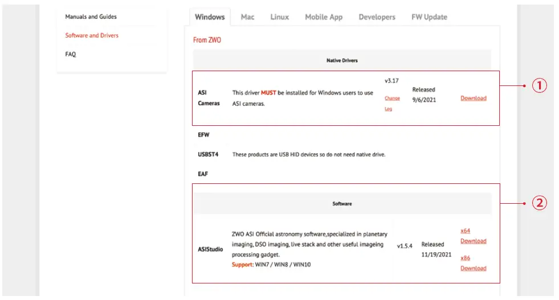Download the x64 version of ASIStudio
The width and height of the screenshot is (559, 300).
click(x=473, y=236)
